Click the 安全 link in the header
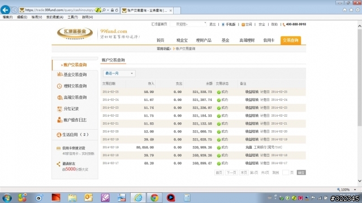Viewport: 362px width, 203px height. [262, 24]
